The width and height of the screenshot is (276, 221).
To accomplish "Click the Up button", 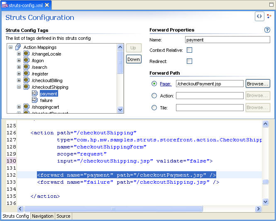I will 134,48.
